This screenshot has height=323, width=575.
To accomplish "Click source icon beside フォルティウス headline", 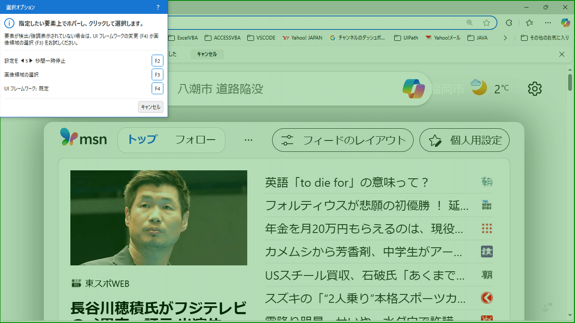I will click(x=487, y=205).
